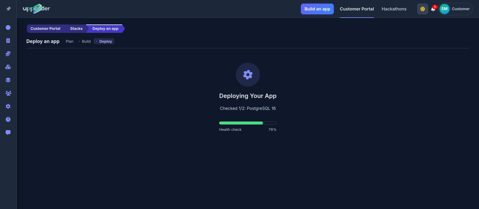The width and height of the screenshot is (479, 209).
Task: Click the 'Checked 1/2: PostgreSQL 16' status text
Action: tap(248, 108)
